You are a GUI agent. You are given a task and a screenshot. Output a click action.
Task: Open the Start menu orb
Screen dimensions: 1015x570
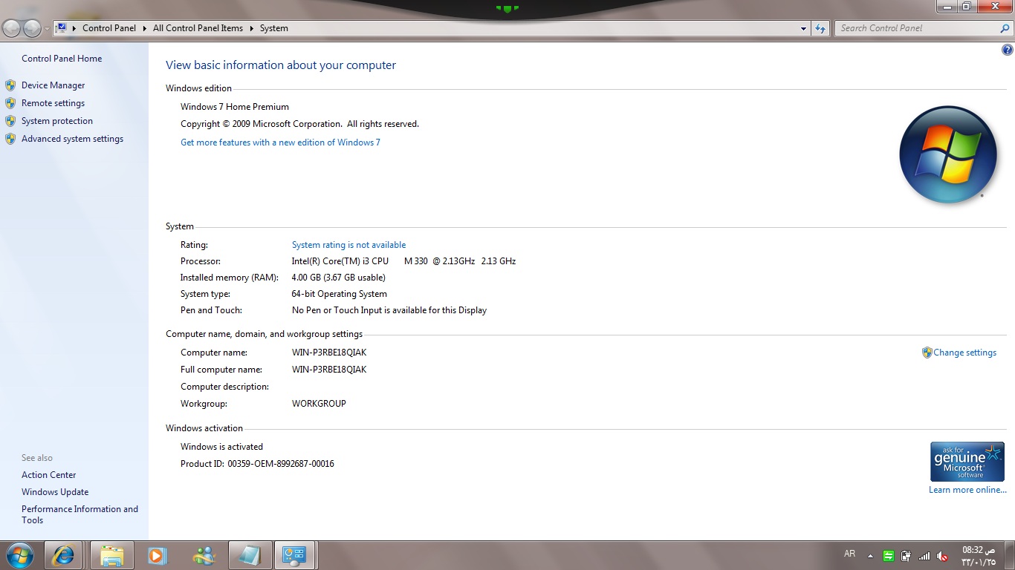19,555
